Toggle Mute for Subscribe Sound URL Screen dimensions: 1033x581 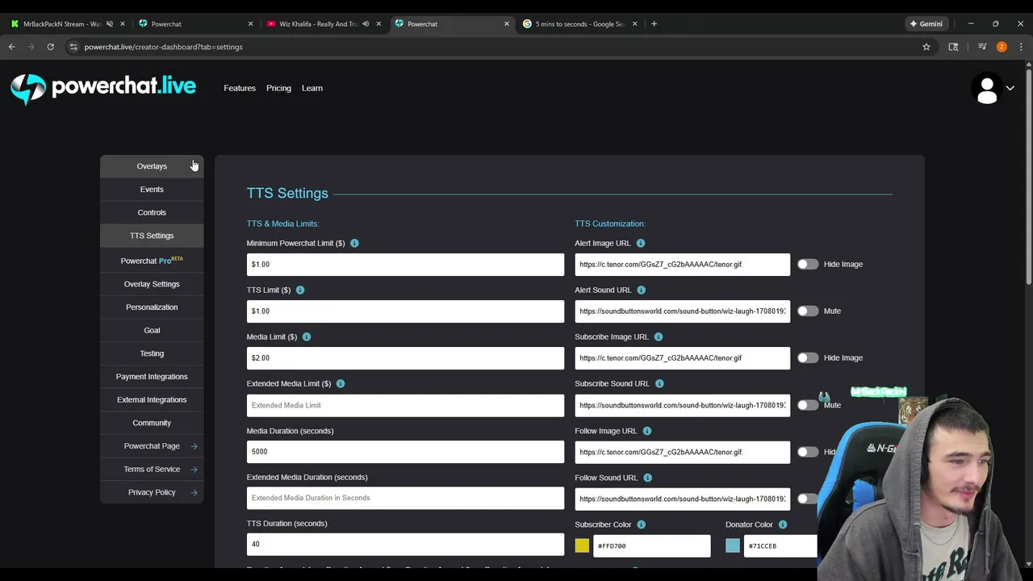pyautogui.click(x=808, y=405)
